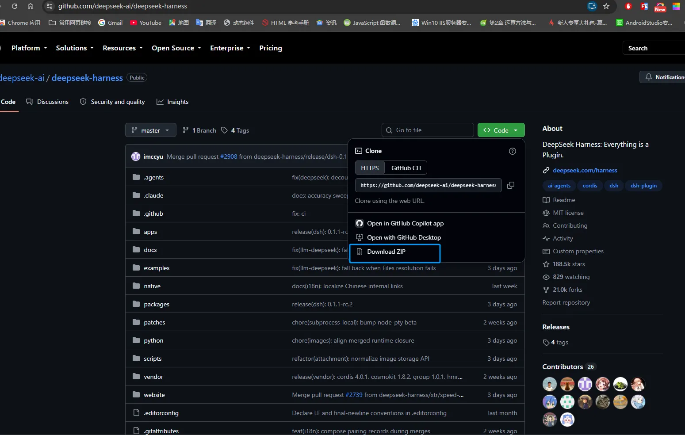Go to the browser home page icon
The height and width of the screenshot is (435, 685).
click(x=31, y=6)
